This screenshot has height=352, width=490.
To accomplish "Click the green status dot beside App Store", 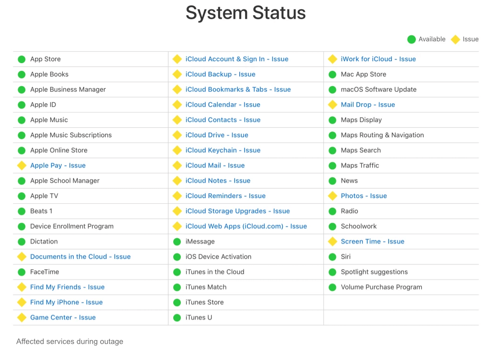I will point(22,59).
